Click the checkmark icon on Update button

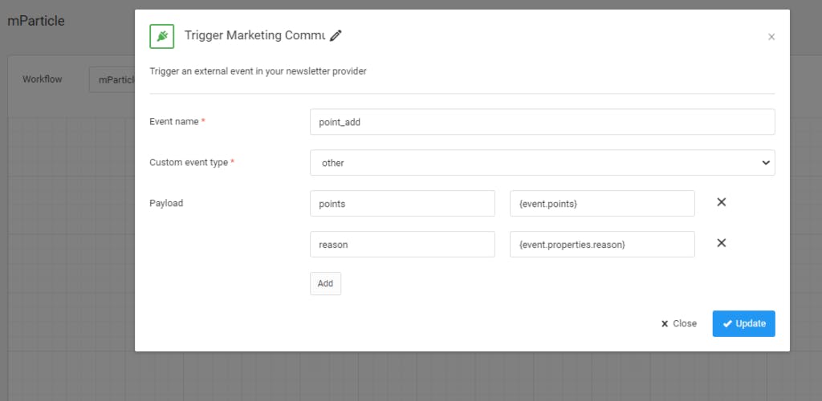coord(727,323)
